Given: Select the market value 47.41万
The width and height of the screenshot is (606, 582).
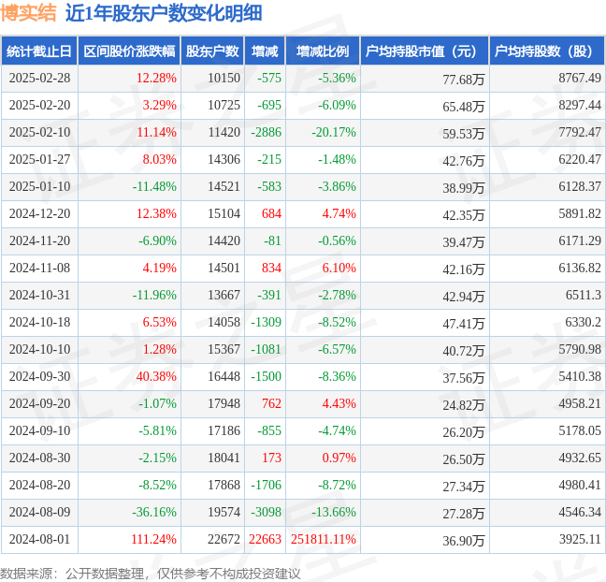Looking at the screenshot, I should coord(464,324).
